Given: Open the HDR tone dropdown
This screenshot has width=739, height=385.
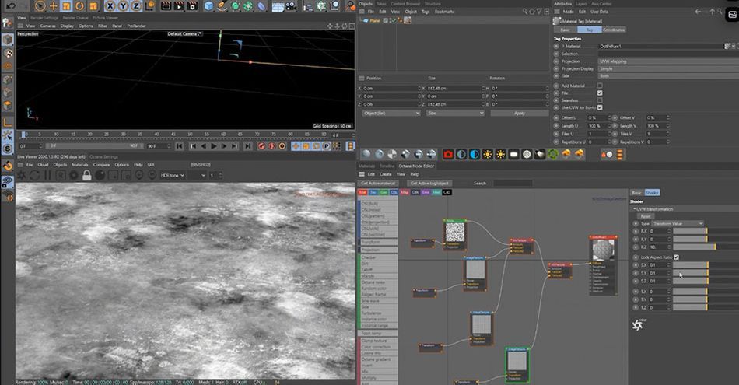Looking at the screenshot, I should point(173,175).
